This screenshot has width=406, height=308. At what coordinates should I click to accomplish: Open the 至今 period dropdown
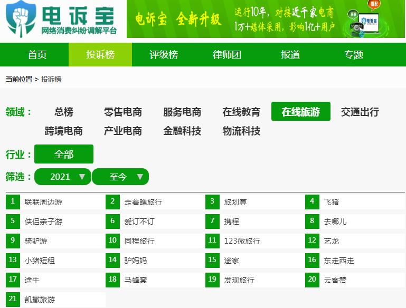(x=120, y=177)
